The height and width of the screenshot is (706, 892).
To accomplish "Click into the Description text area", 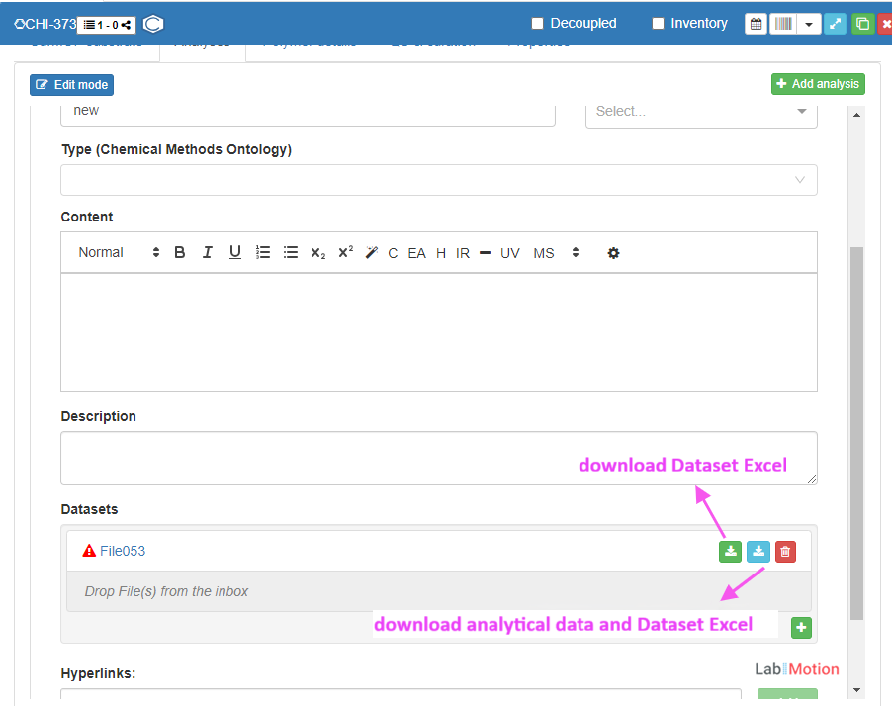I will pos(438,458).
